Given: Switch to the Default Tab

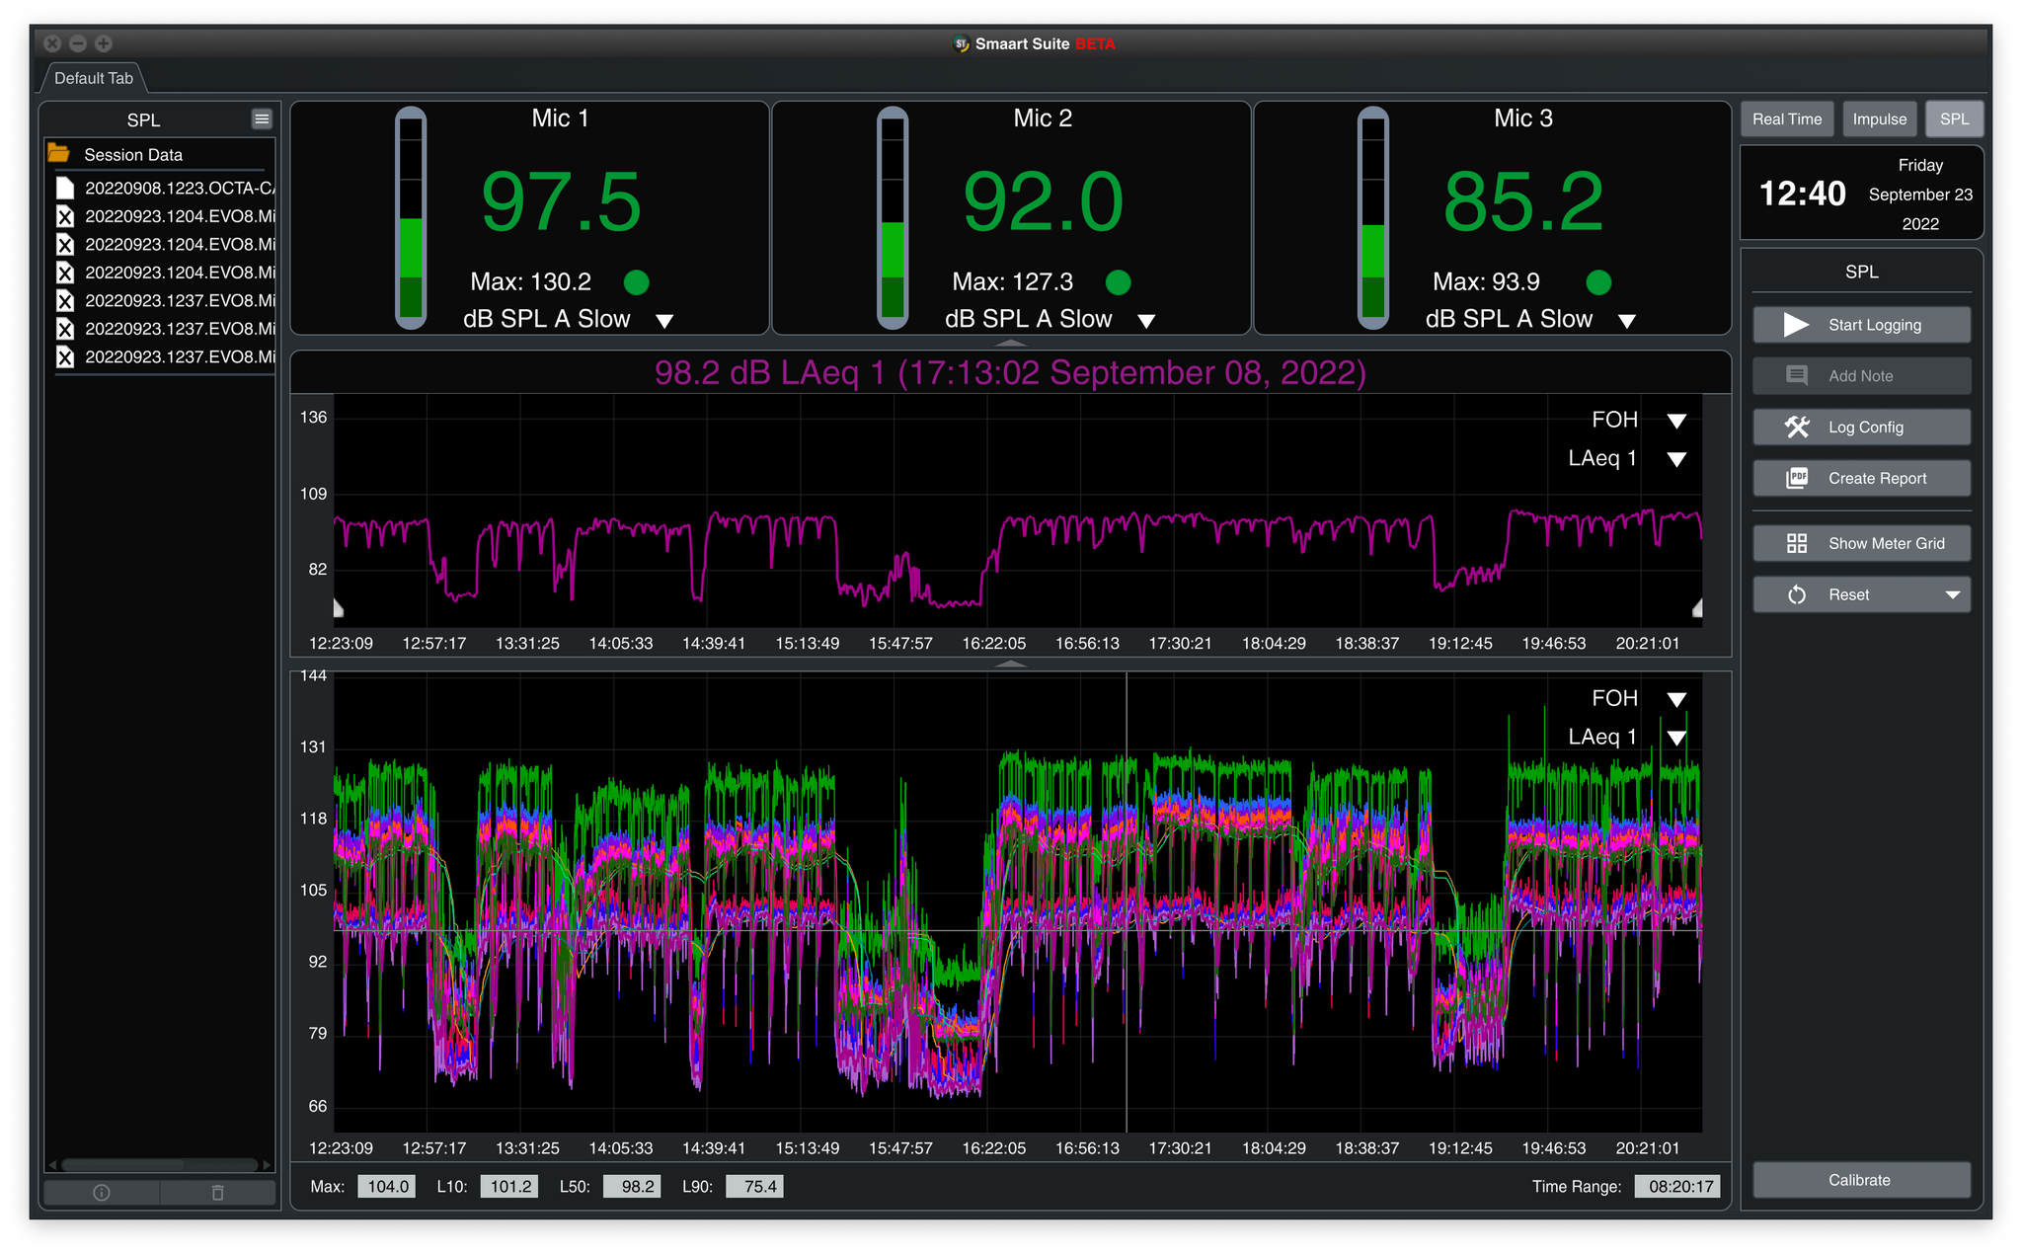Looking at the screenshot, I should (x=92, y=77).
